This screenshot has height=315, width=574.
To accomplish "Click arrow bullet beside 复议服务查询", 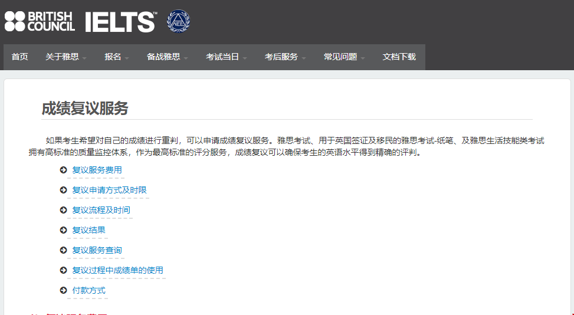I will pyautogui.click(x=63, y=250).
